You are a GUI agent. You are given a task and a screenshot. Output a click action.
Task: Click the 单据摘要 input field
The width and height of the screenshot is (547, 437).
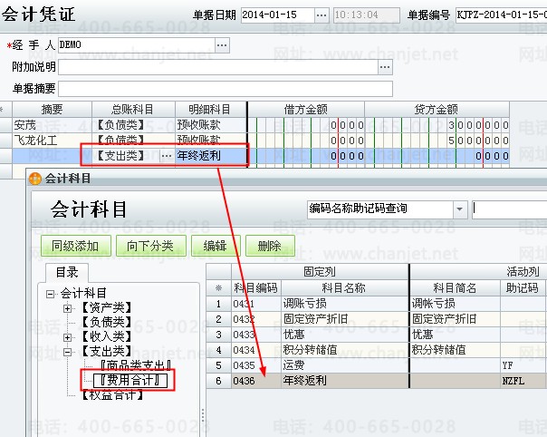pyautogui.click(x=225, y=88)
